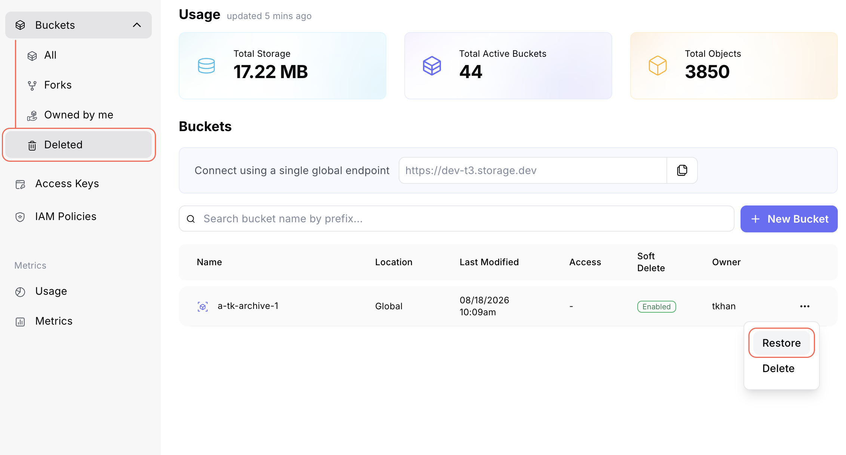The width and height of the screenshot is (846, 455).
Task: Create a New Bucket
Action: 789,219
